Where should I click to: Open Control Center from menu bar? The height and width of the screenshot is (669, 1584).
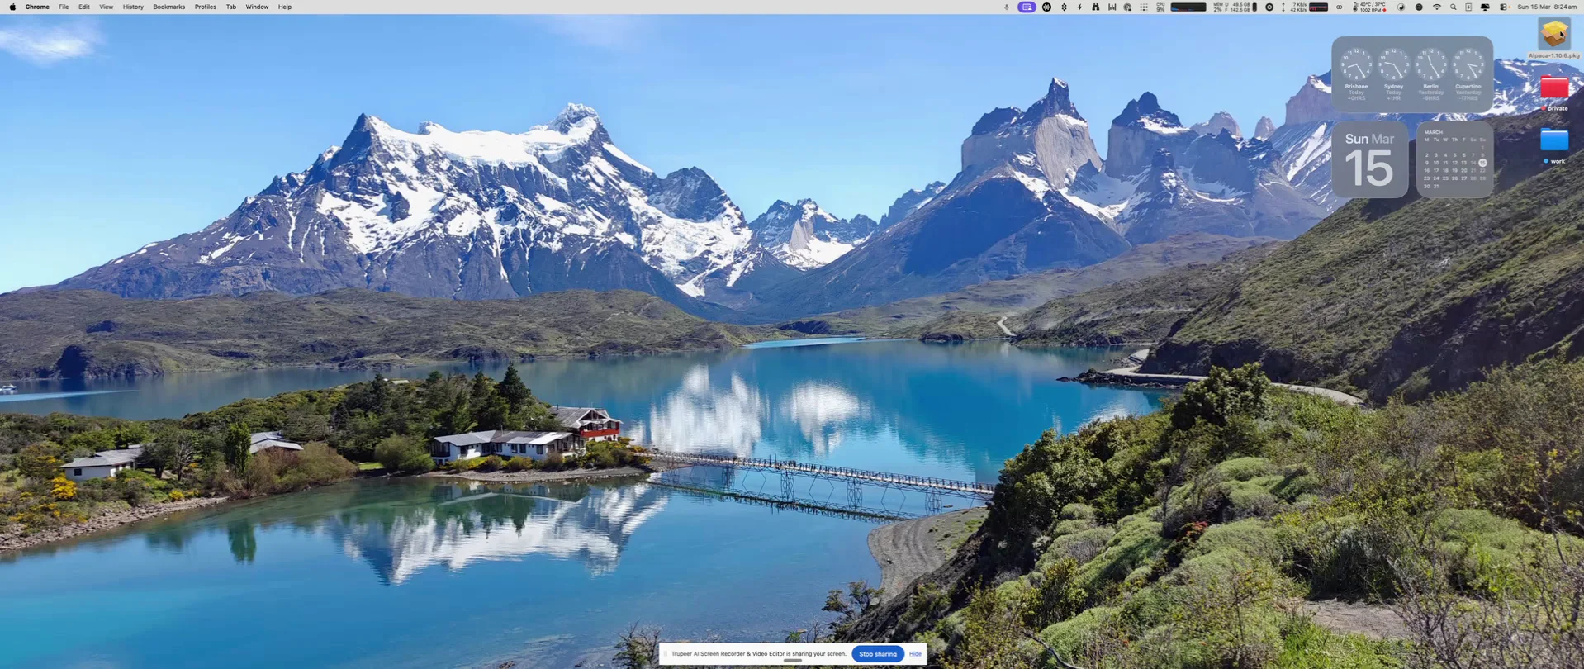[x=1503, y=7]
